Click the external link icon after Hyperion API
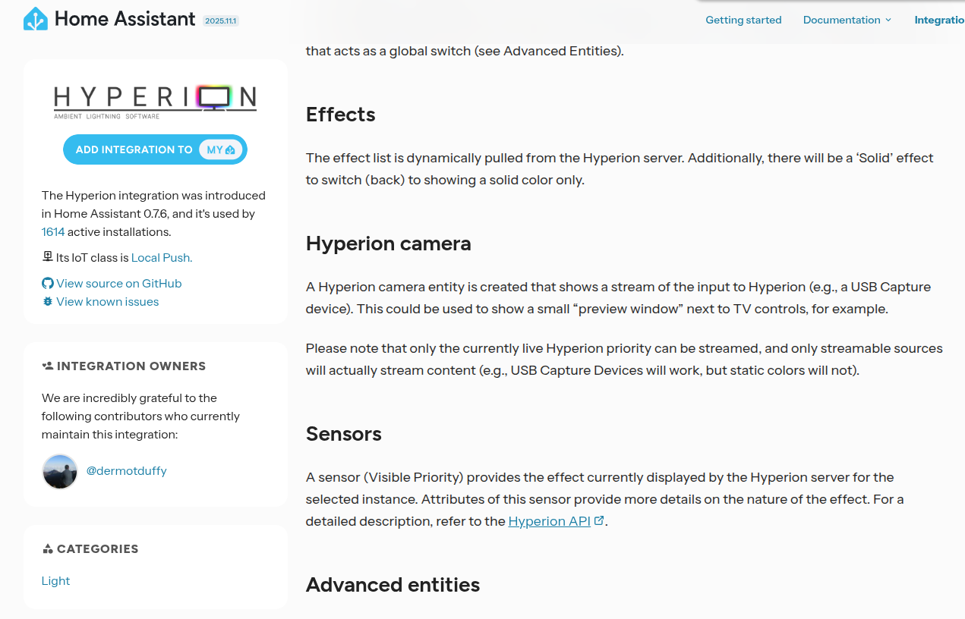965x619 pixels. tap(599, 520)
